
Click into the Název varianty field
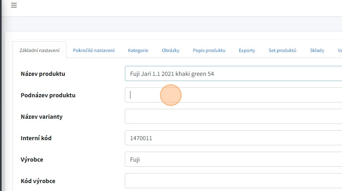(x=233, y=116)
